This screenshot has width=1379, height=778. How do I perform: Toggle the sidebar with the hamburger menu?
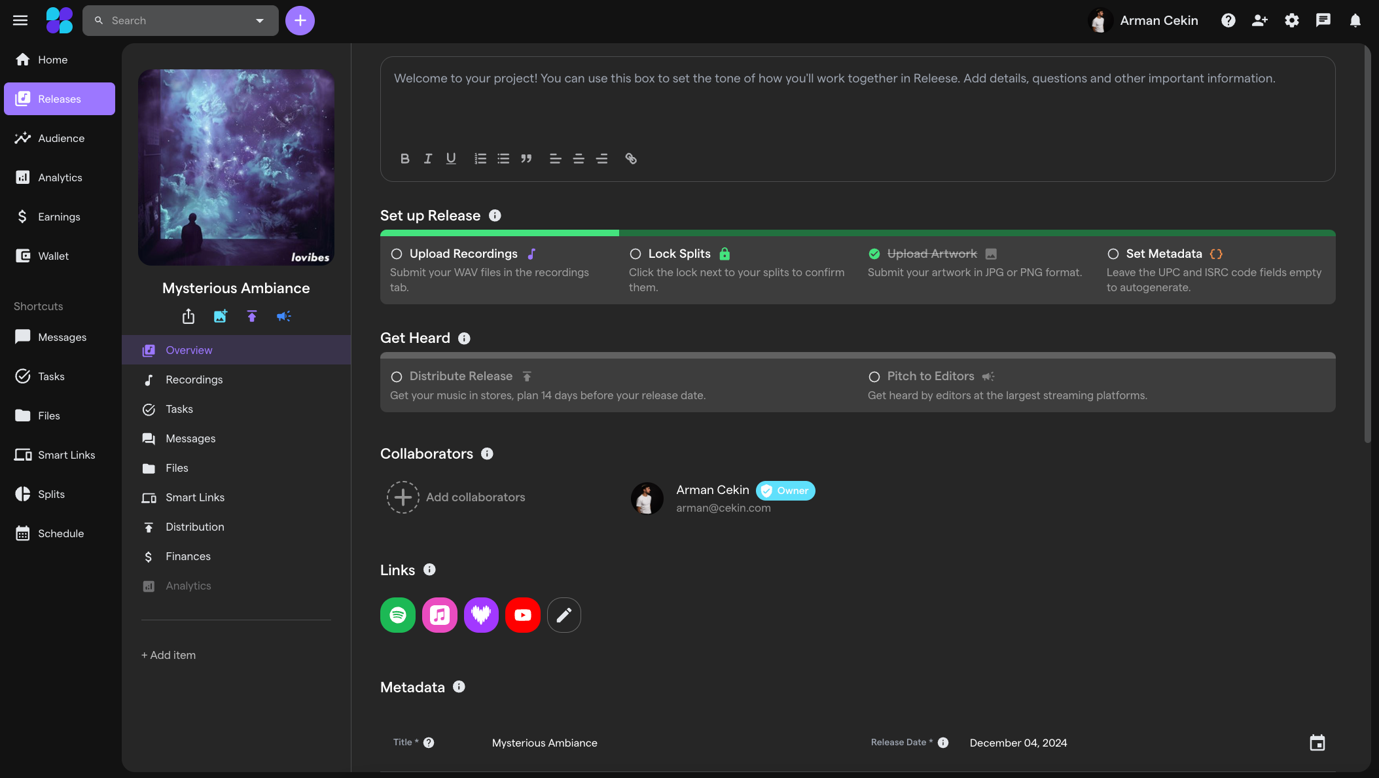[x=20, y=20]
